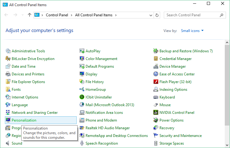The width and height of the screenshot is (230, 148).
Task: Click the NVIDIA Control Panel icon
Action: point(156,113)
